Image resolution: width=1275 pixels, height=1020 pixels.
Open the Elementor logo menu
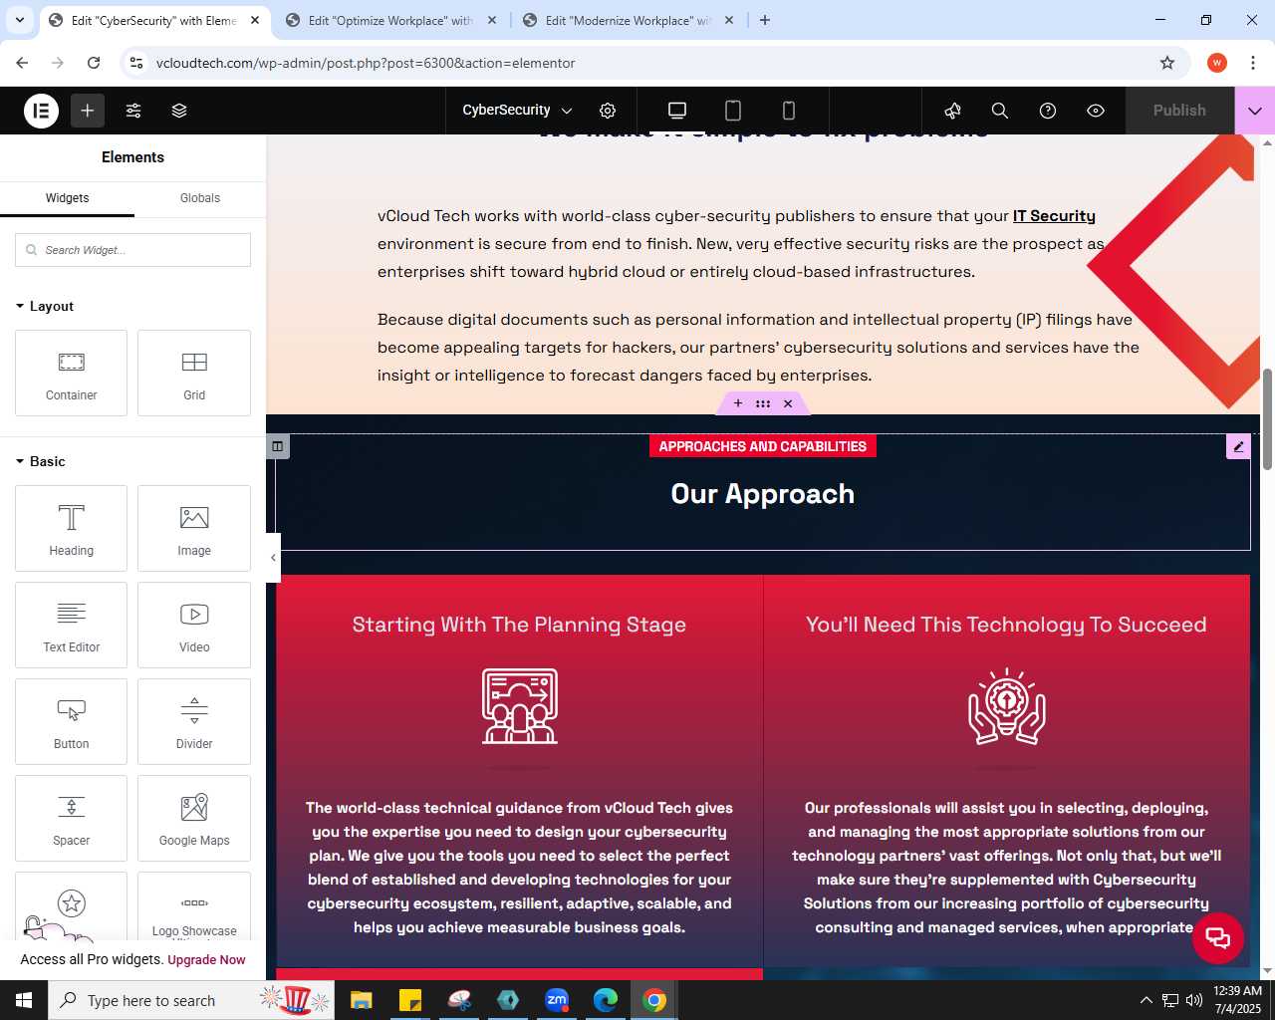tap(42, 111)
